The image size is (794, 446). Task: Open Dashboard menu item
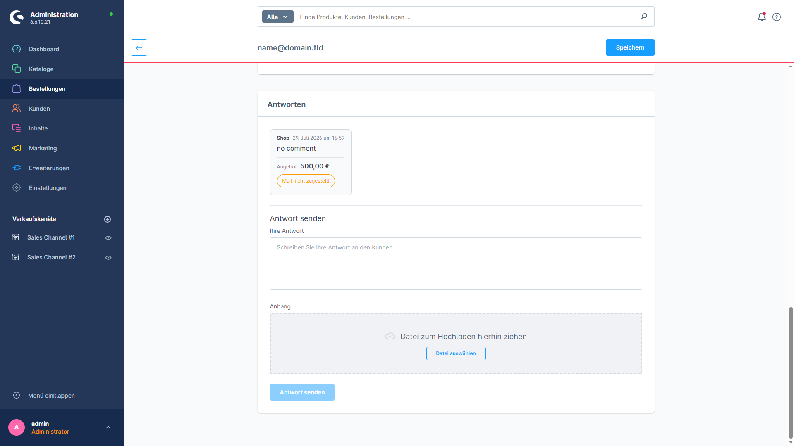(62, 49)
